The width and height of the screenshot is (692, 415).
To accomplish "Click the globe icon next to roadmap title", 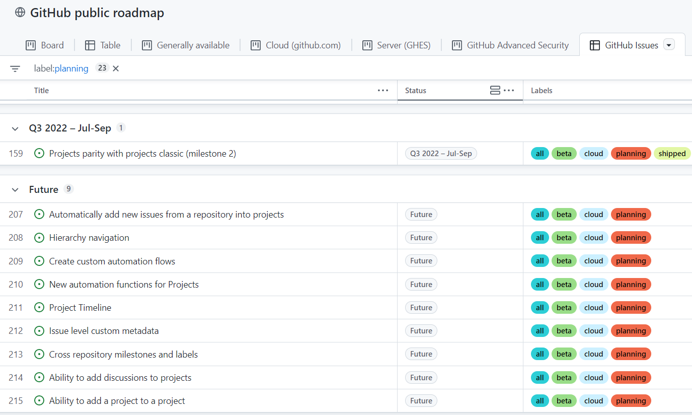I will 20,13.
